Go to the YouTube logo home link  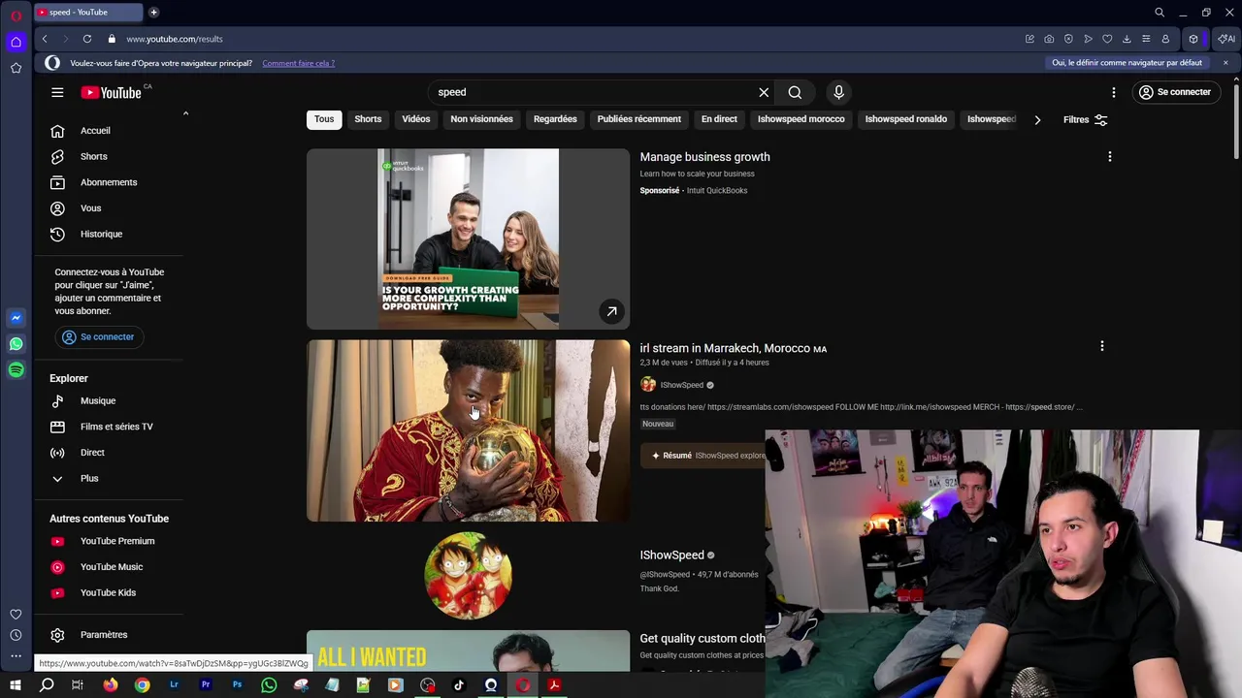(111, 92)
